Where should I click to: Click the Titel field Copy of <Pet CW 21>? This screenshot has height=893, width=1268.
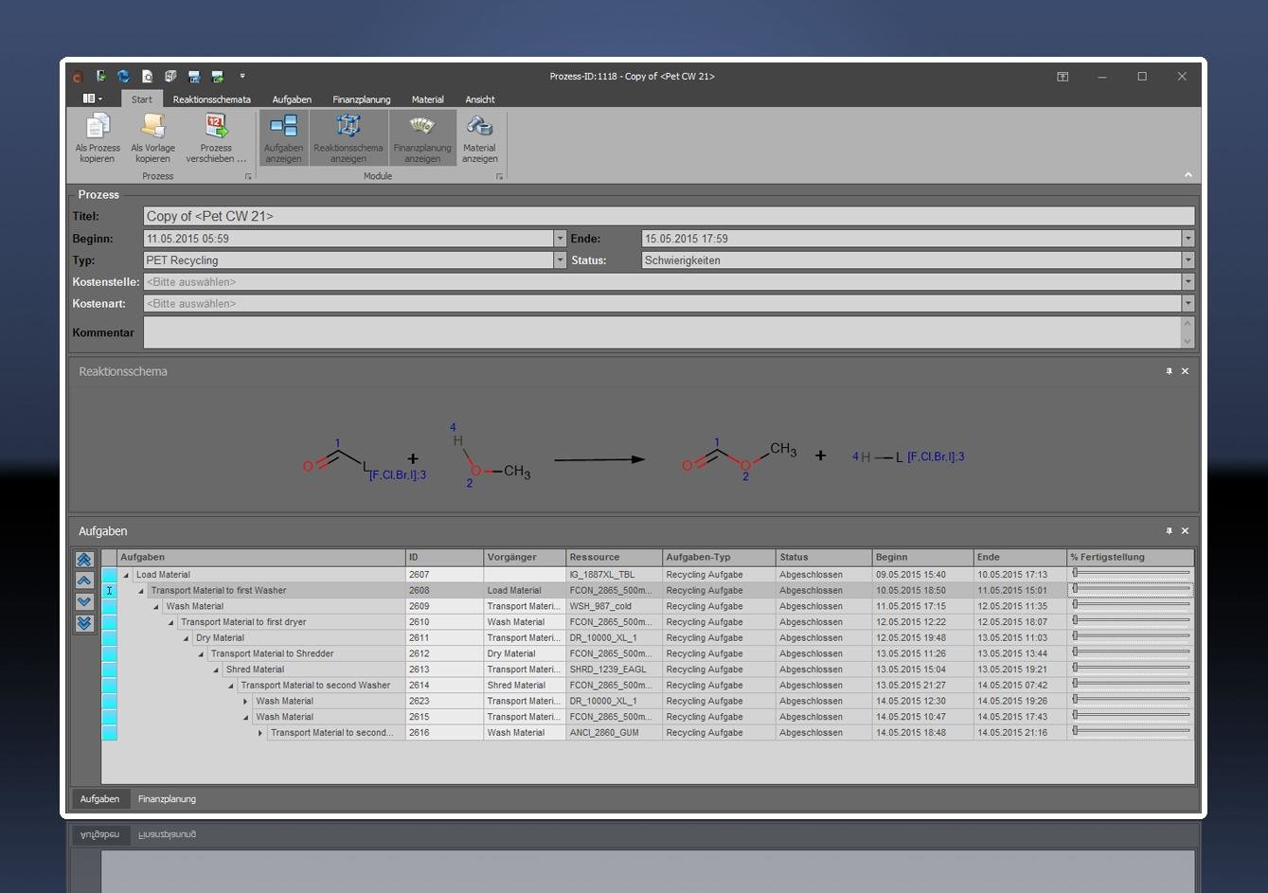pyautogui.click(x=669, y=217)
